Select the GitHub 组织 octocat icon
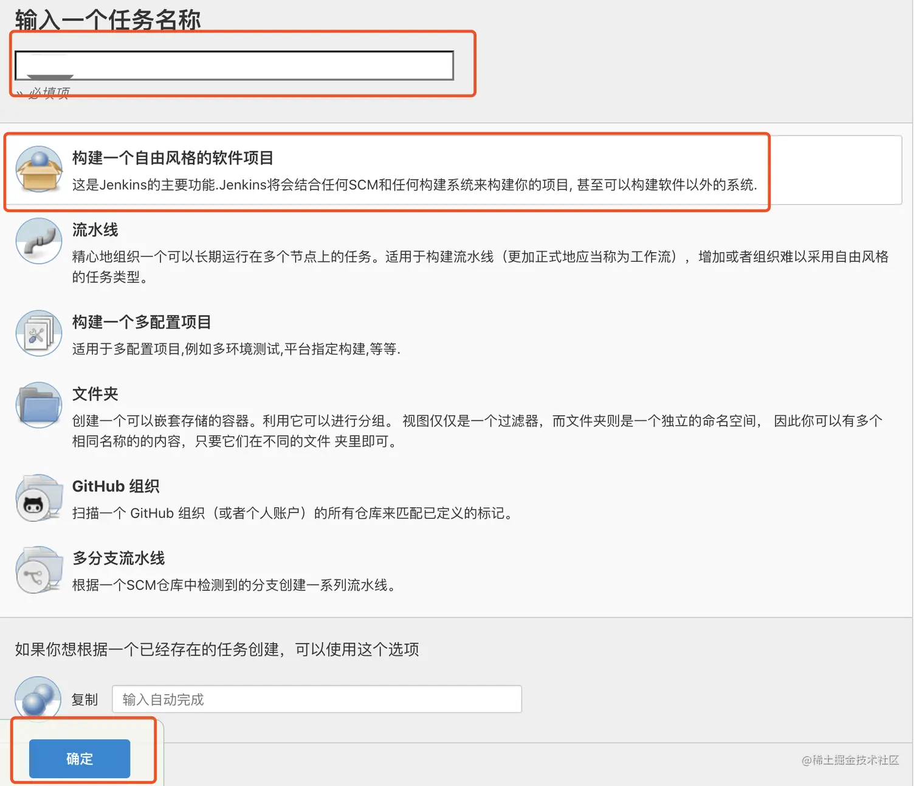This screenshot has width=919, height=786. click(39, 498)
